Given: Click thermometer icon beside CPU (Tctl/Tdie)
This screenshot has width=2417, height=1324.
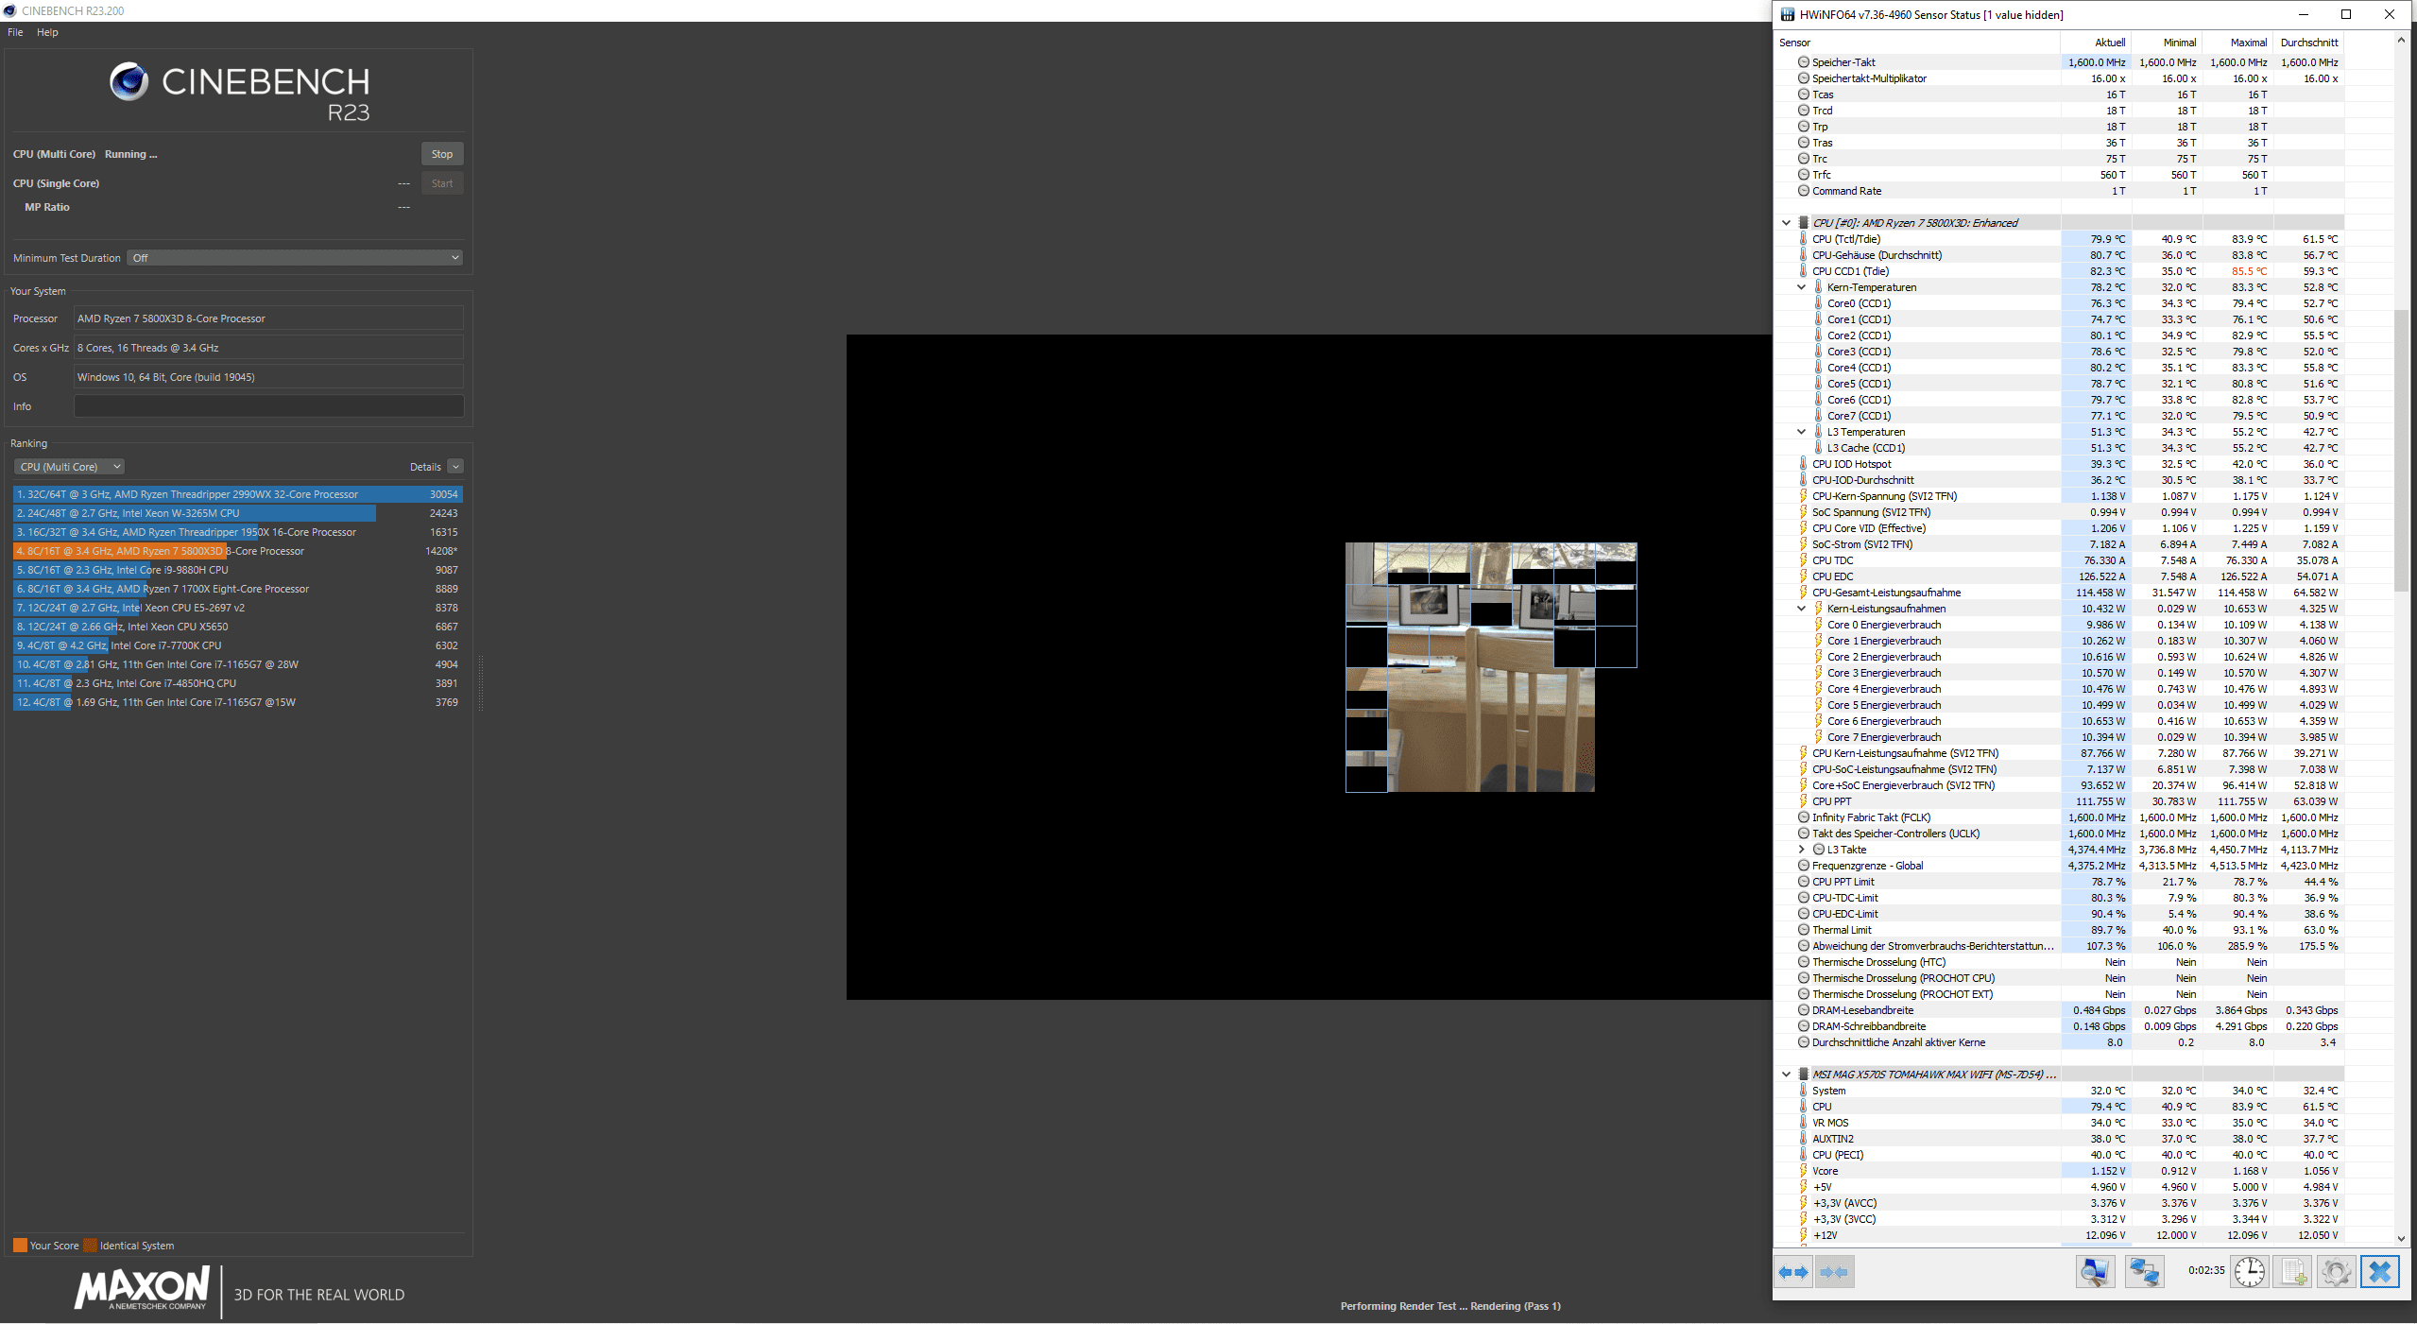Looking at the screenshot, I should [x=1804, y=239].
